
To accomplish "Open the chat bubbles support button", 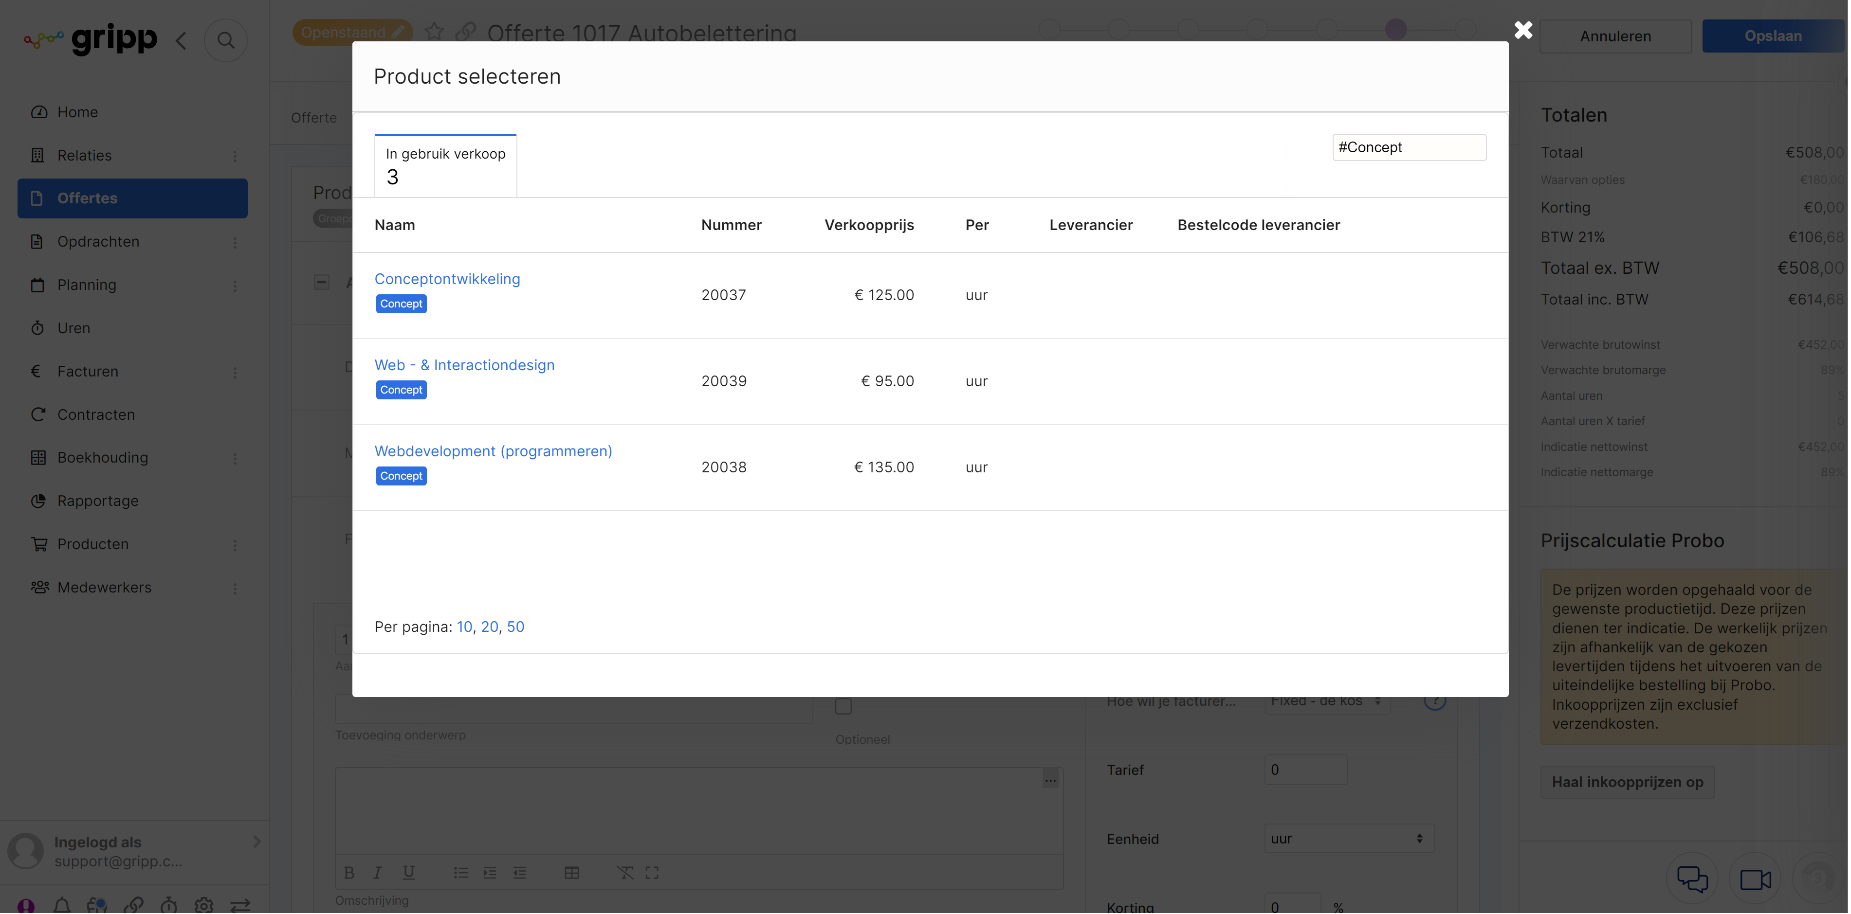I will (x=1692, y=878).
